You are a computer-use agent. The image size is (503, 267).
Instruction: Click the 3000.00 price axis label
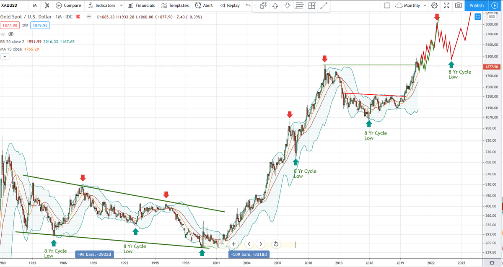pos(491,24)
